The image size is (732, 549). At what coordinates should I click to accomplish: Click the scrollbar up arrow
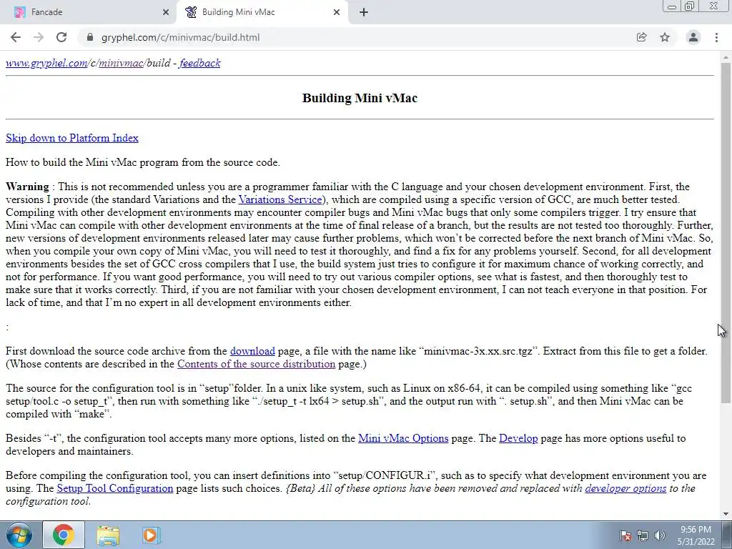(726, 57)
